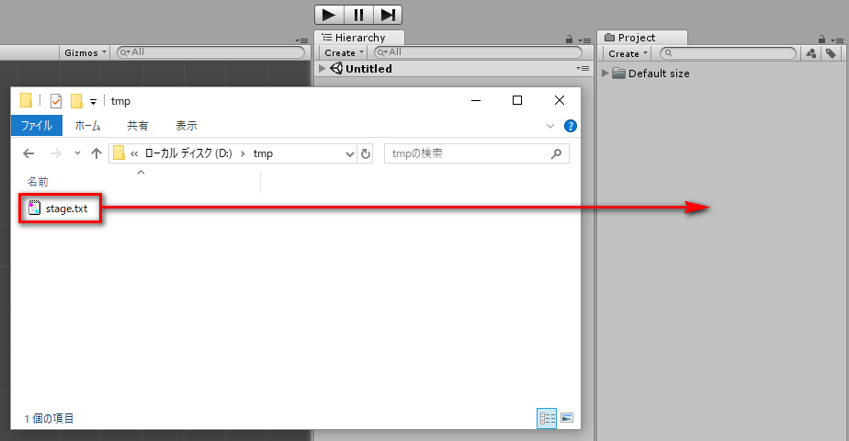Open the Scene view panel context menu
The image size is (849, 441).
pyautogui.click(x=301, y=40)
